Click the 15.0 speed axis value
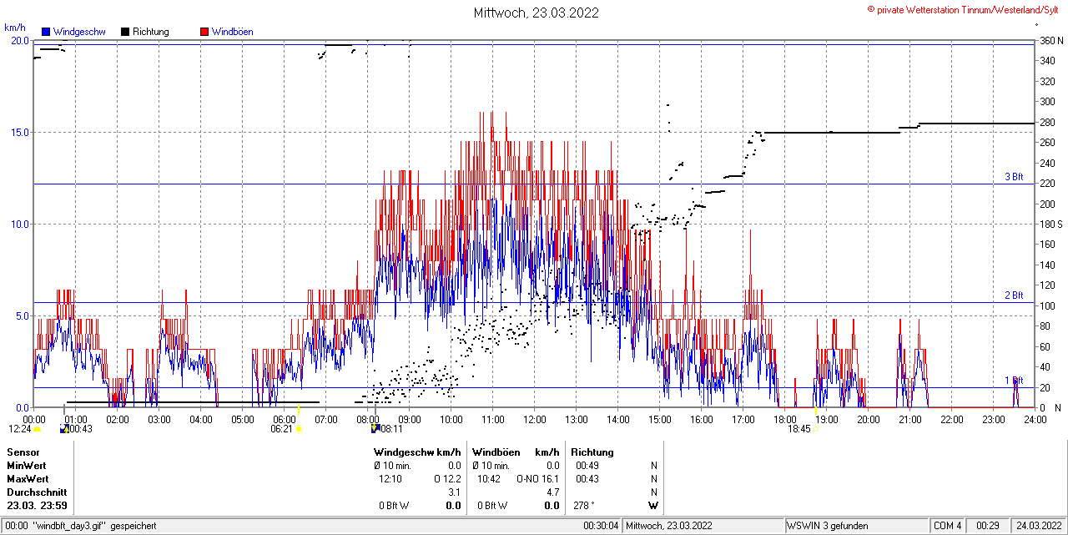This screenshot has height=535, width=1068. 19,132
